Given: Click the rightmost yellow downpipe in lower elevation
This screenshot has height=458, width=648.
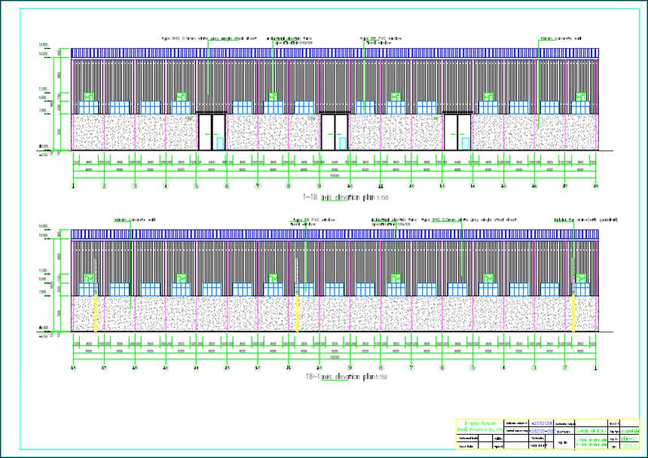Looking at the screenshot, I should [575, 313].
